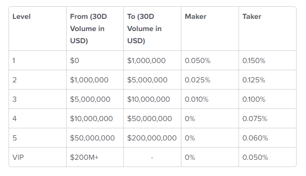Click the 0.100% Taker fee cell
The height and width of the screenshot is (176, 306).
pyautogui.click(x=254, y=99)
